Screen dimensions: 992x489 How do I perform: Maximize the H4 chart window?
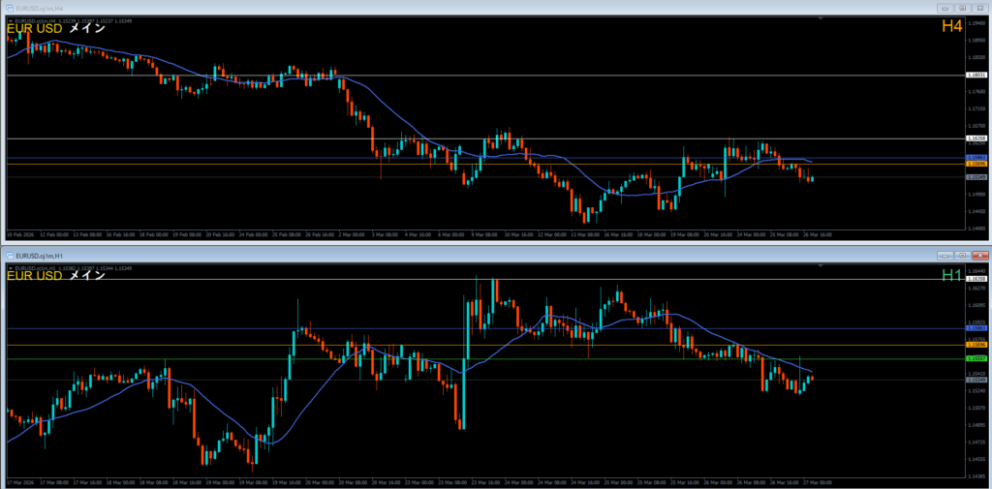point(961,8)
